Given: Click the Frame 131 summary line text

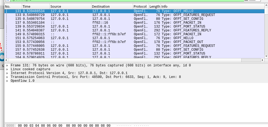Looking at the screenshot, I should (101, 66).
